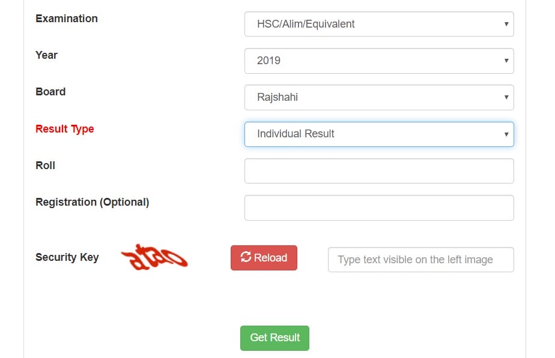Focus the Registration (Optional) input field
This screenshot has height=358, width=555.
[x=379, y=208]
